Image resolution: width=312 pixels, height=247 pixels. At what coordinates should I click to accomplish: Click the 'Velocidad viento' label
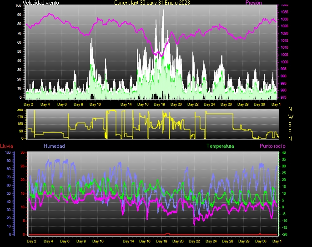pyautogui.click(x=40, y=3)
